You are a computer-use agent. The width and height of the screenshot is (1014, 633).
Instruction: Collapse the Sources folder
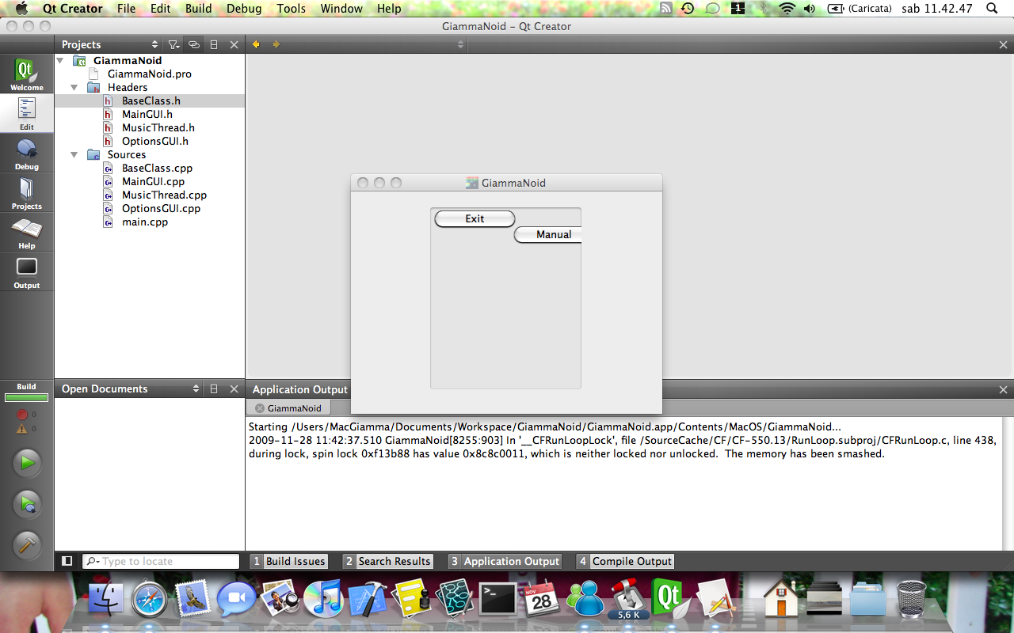(74, 154)
